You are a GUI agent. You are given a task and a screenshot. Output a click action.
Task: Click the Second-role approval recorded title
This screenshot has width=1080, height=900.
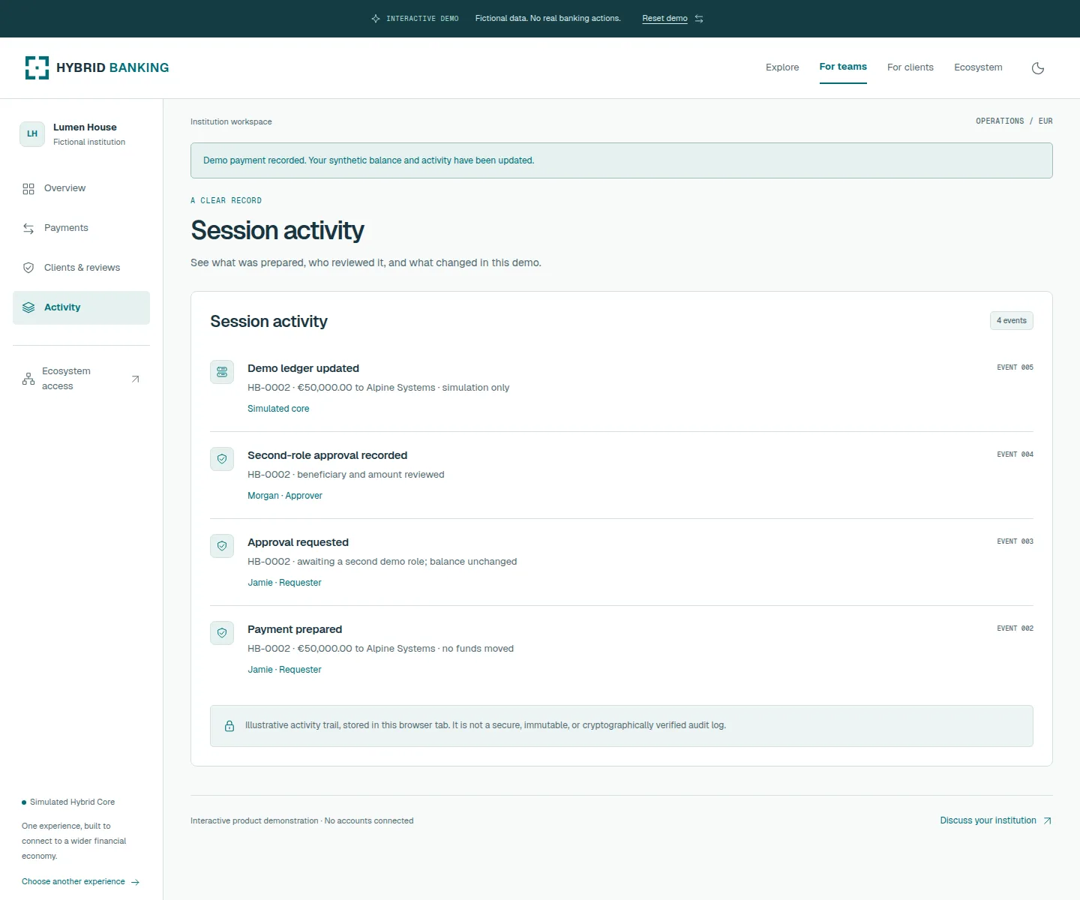(x=327, y=455)
